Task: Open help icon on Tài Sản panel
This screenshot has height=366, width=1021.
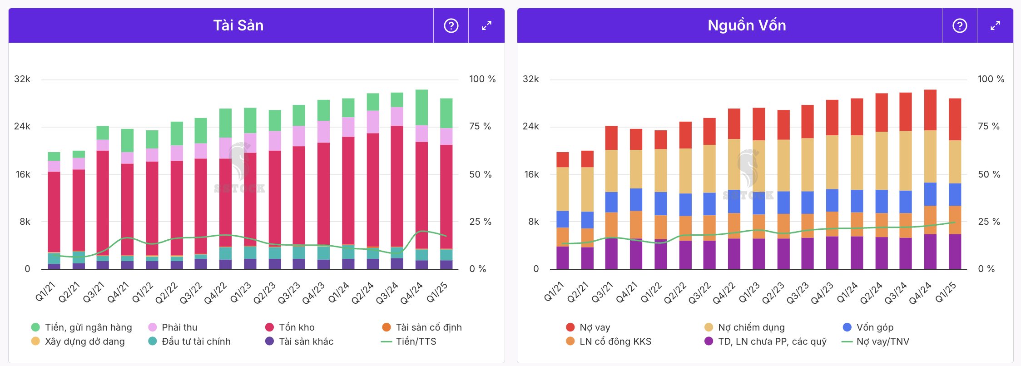Action: point(451,25)
